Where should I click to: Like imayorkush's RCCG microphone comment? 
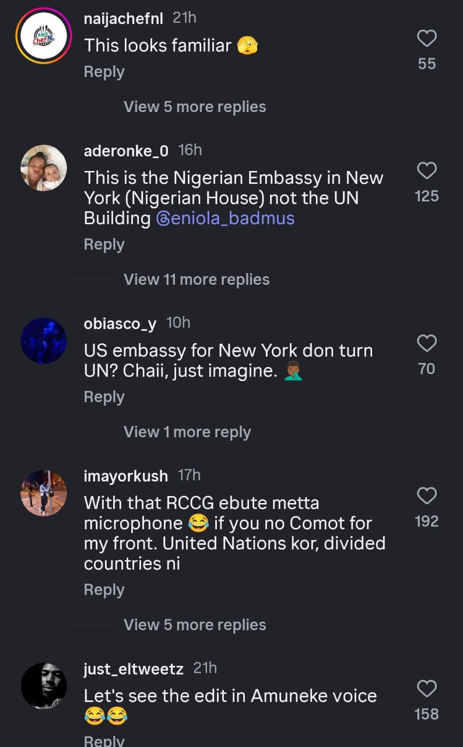tap(427, 496)
